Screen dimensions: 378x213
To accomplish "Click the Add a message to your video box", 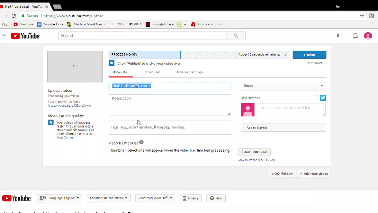I will [x=293, y=110].
